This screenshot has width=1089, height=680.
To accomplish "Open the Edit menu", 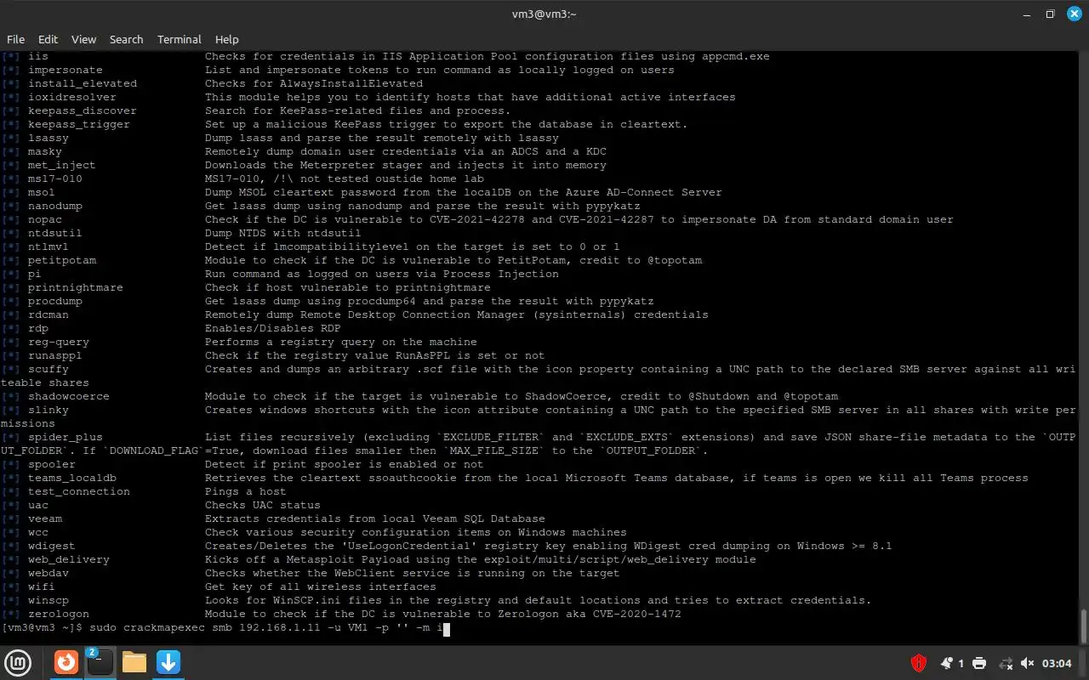I will click(48, 39).
